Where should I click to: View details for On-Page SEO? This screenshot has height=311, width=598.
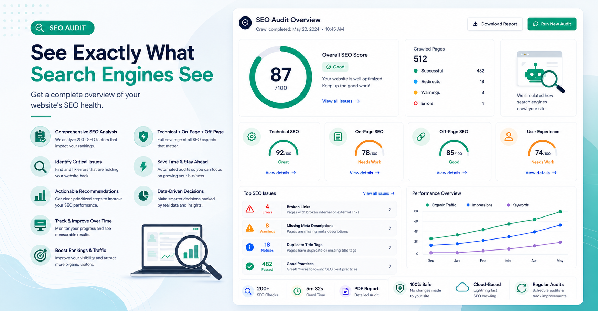tap(364, 173)
